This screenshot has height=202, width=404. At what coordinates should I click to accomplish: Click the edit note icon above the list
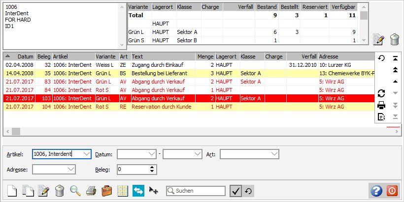pyautogui.click(x=378, y=39)
